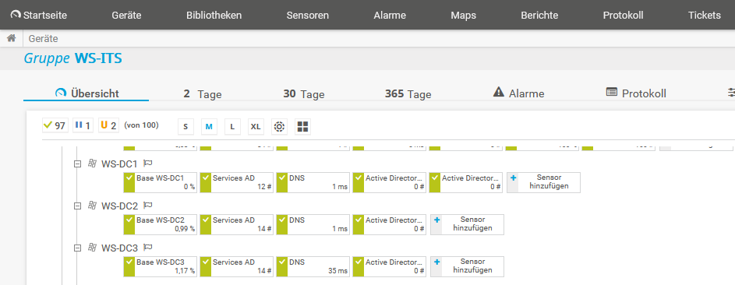
Task: Filter by 2 unusual sensors
Action: coord(109,125)
